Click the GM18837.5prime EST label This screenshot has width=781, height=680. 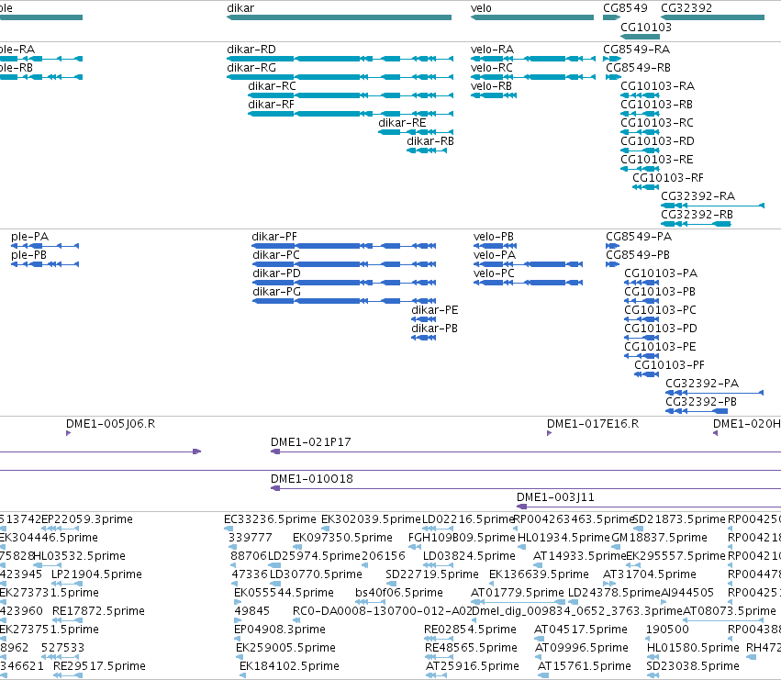point(660,538)
